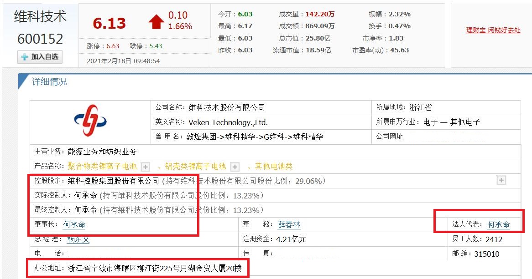Screen dimensions: 532x279
Task: Open chairman 何承命 link beside 董事长
Action: [x=74, y=224]
